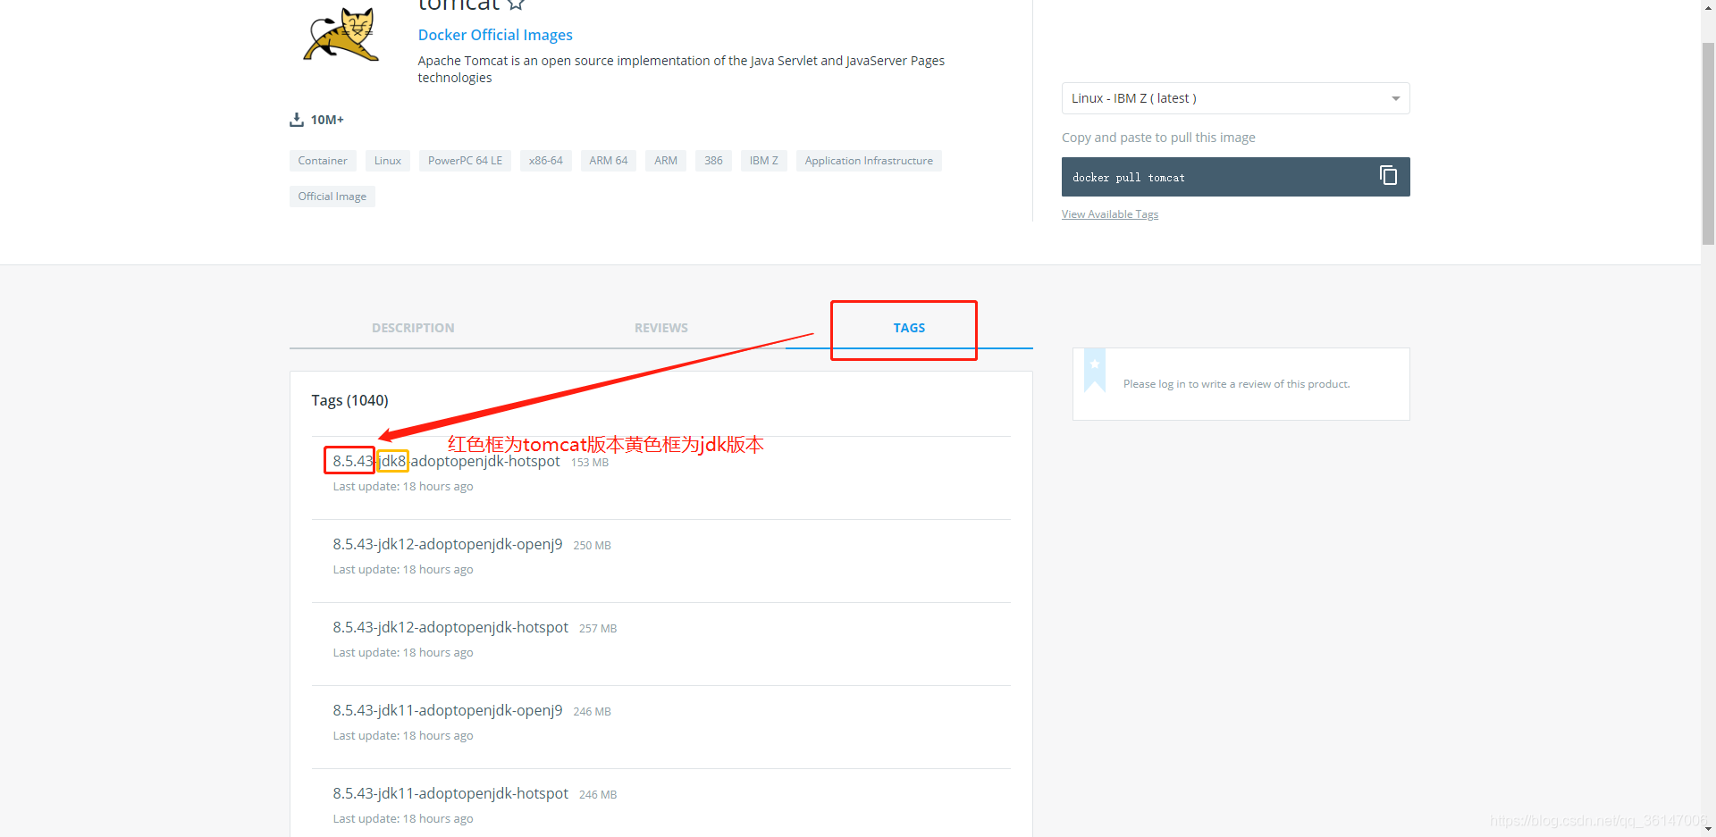Open the Linux - IBM Z architecture dropdown
Viewport: 1716px width, 837px height.
point(1235,98)
